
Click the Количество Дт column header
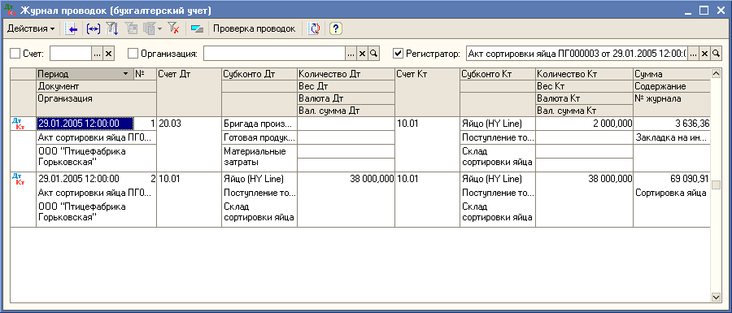(346, 74)
